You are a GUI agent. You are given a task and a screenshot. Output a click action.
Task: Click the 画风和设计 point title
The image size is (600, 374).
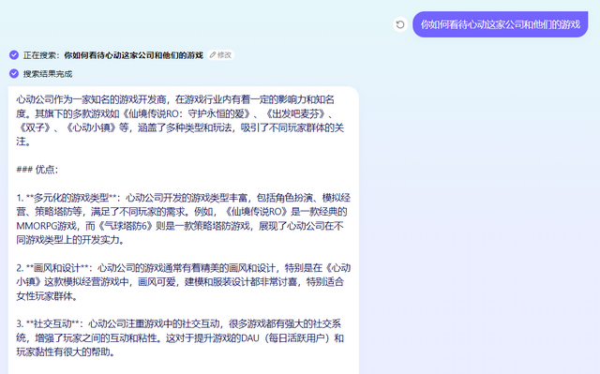(x=57, y=268)
